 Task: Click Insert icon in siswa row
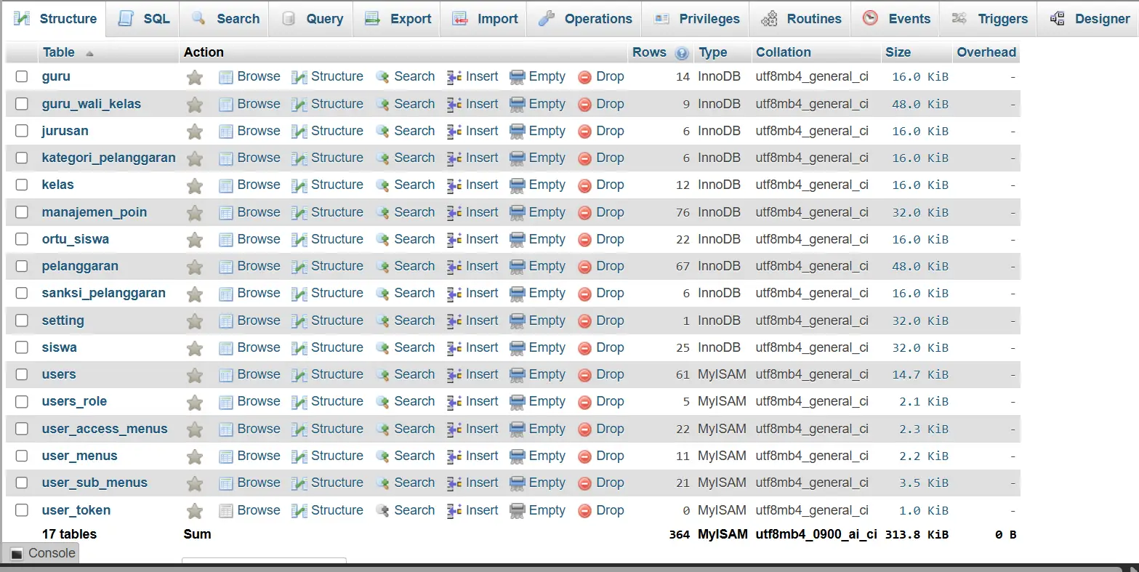pos(454,348)
